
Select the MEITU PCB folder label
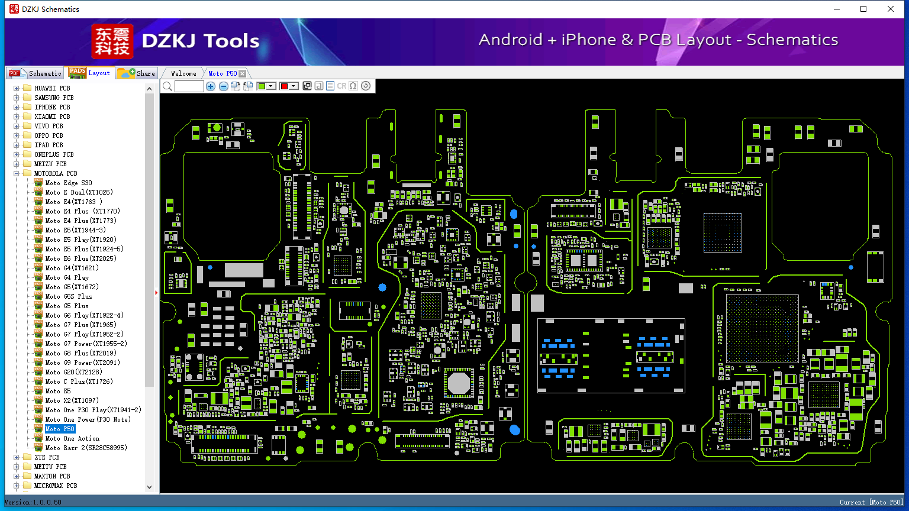[50, 467]
